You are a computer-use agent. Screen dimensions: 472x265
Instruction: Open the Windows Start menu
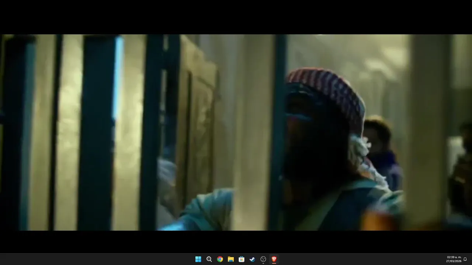coord(198,259)
